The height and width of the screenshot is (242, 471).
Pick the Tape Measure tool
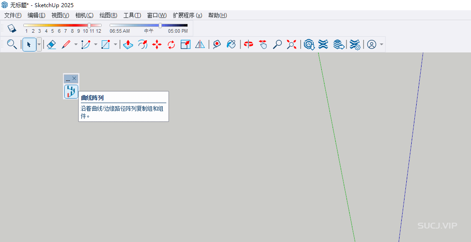coord(217,45)
